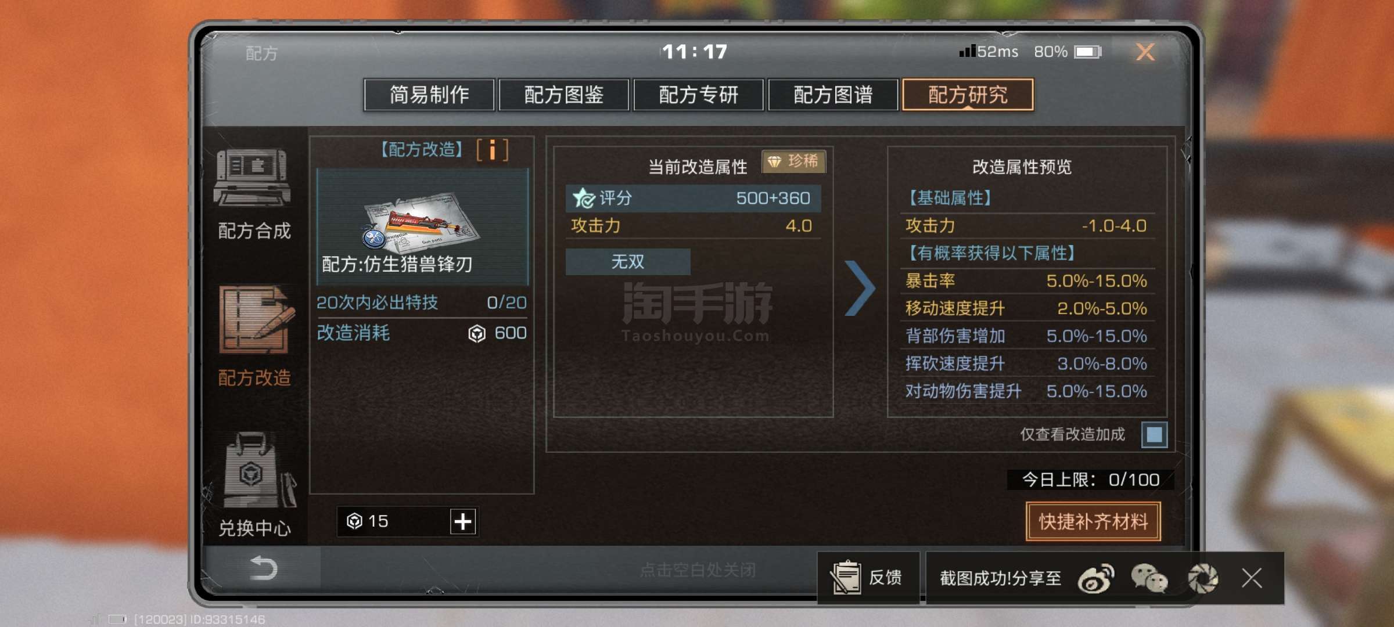Select the 仿生猎兽锋刃 recipe thumbnail
1394x627 pixels.
(423, 226)
